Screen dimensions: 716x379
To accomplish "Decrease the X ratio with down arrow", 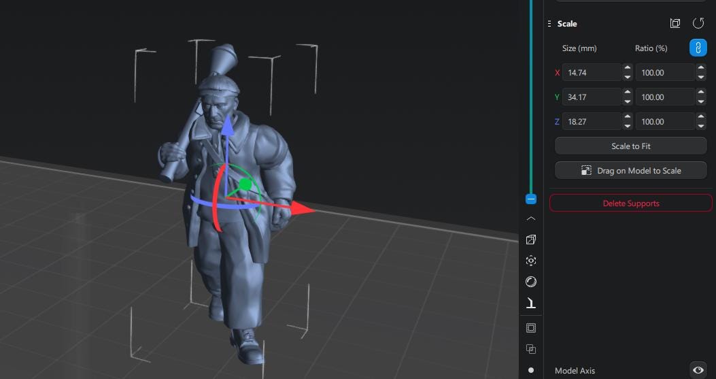I will click(x=701, y=77).
